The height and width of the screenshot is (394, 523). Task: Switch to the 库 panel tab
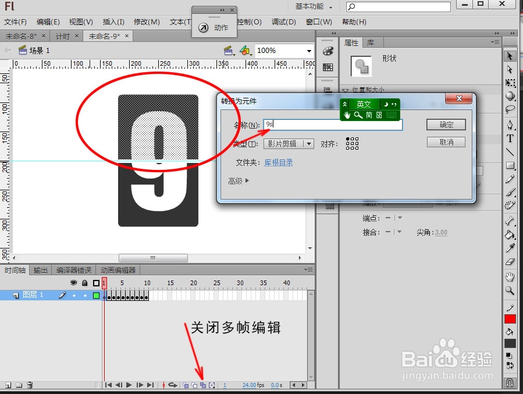(x=372, y=42)
